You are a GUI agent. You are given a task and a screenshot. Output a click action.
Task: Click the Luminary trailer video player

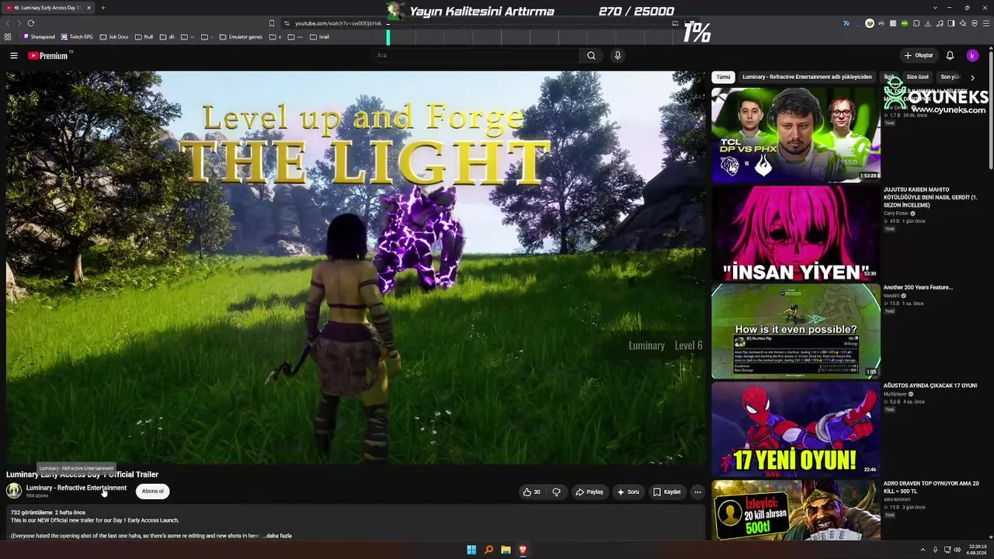356,268
